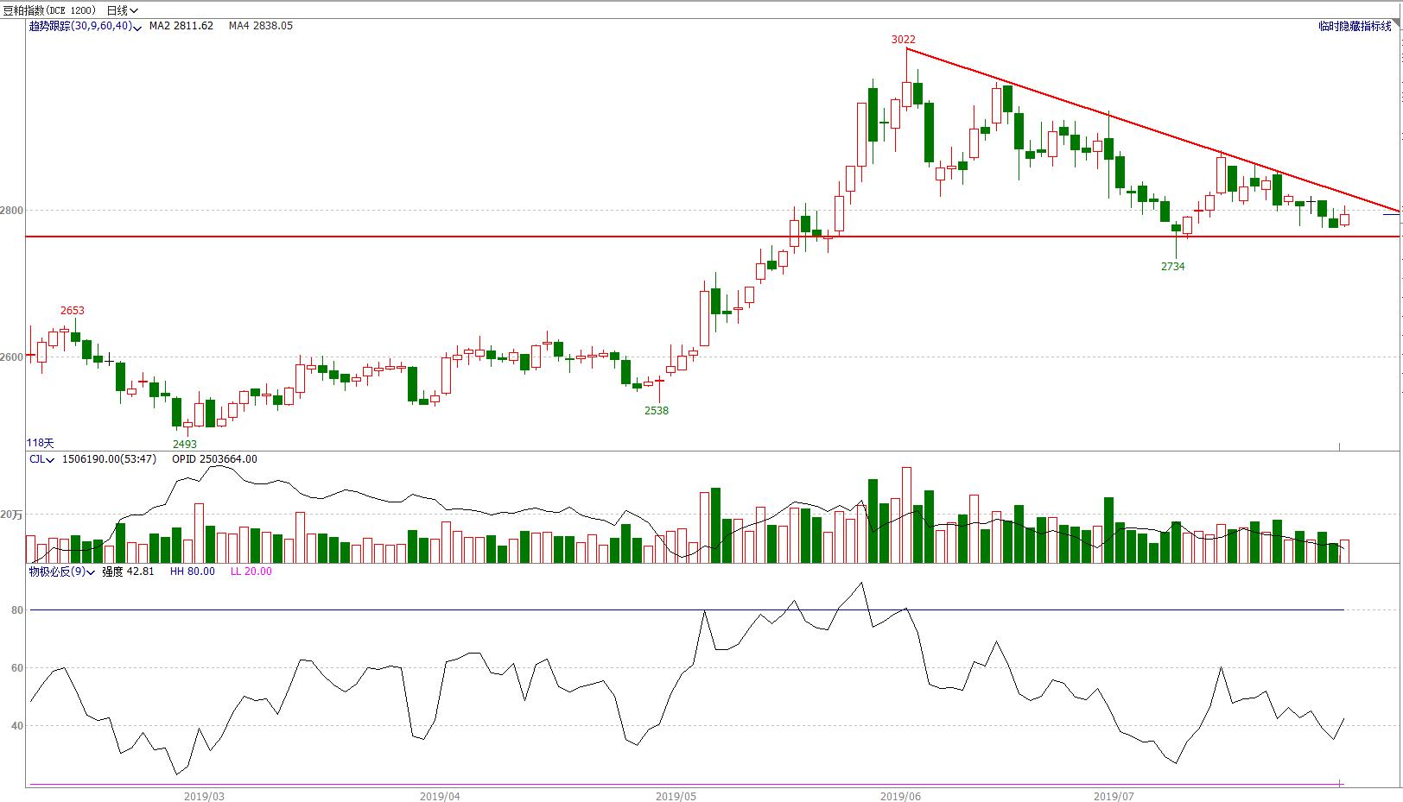Select the 2734 low price label

click(x=1173, y=267)
